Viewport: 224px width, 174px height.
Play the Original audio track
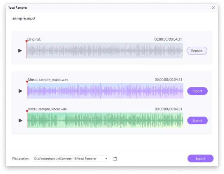click(20, 51)
